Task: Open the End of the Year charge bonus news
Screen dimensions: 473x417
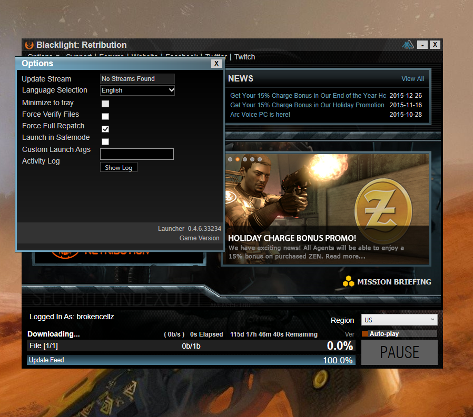Action: tap(308, 96)
